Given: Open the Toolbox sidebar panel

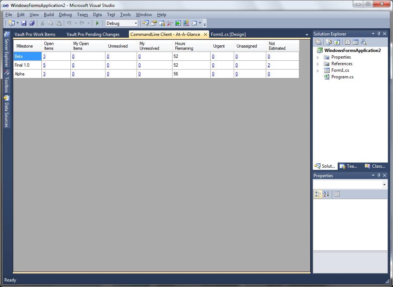Looking at the screenshot, I should tap(7, 82).
